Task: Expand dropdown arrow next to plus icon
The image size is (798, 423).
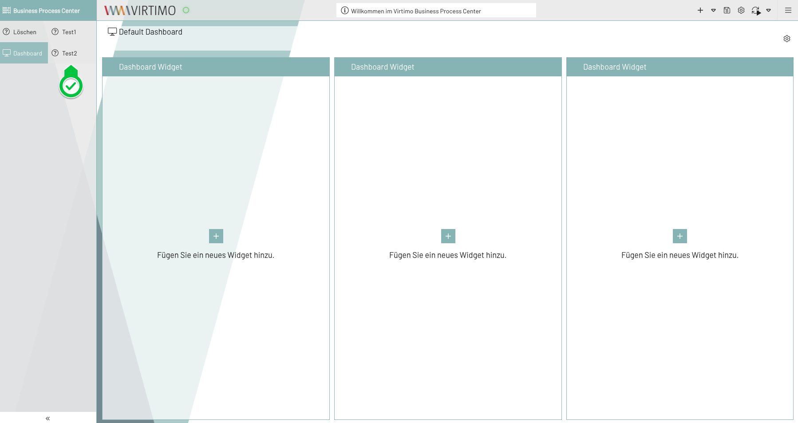Action: click(714, 10)
